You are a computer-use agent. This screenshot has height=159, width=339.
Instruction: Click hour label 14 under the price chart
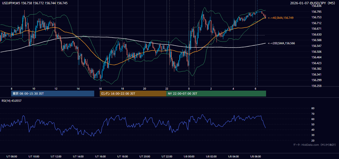pos(78,89)
